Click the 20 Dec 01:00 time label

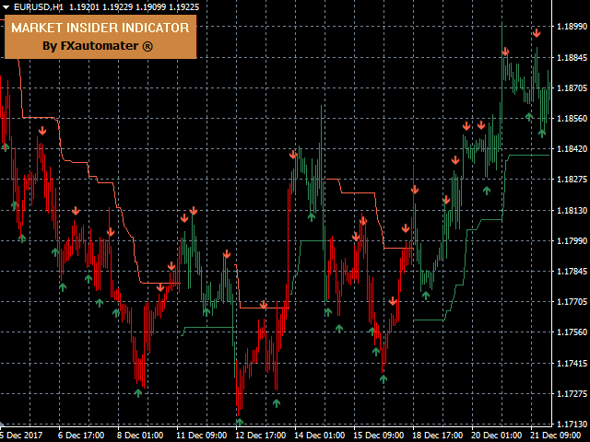(497, 436)
